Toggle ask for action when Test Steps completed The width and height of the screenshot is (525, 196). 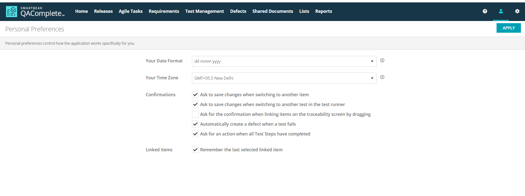point(195,134)
